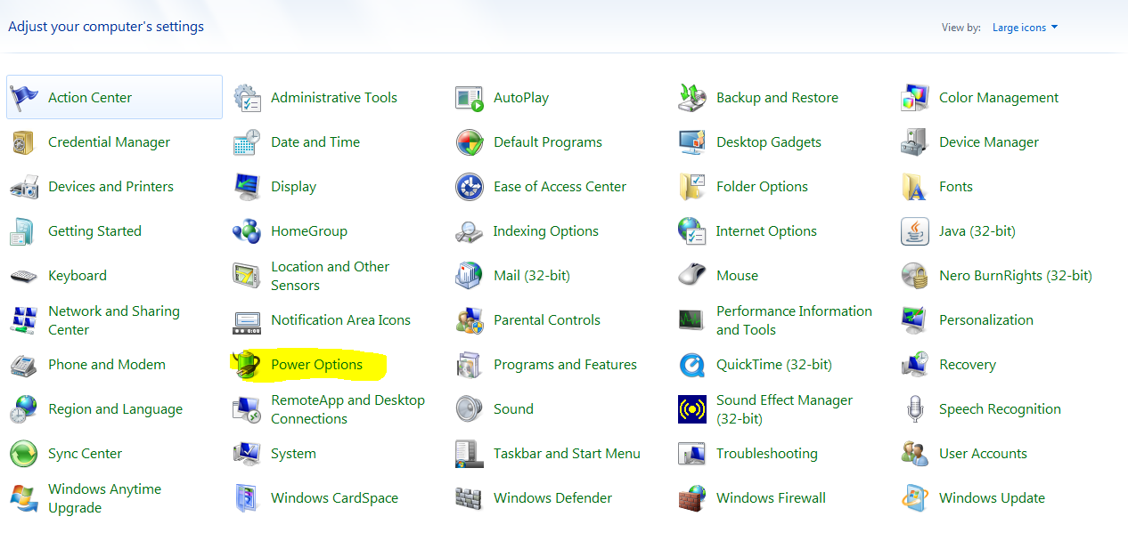Screen dimensions: 1128x557
Task: Click RemoteApp and Desktop Connections link
Action: coord(348,409)
